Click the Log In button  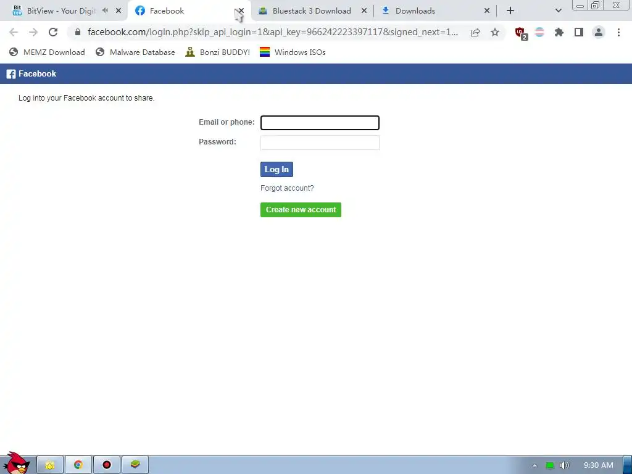(276, 169)
